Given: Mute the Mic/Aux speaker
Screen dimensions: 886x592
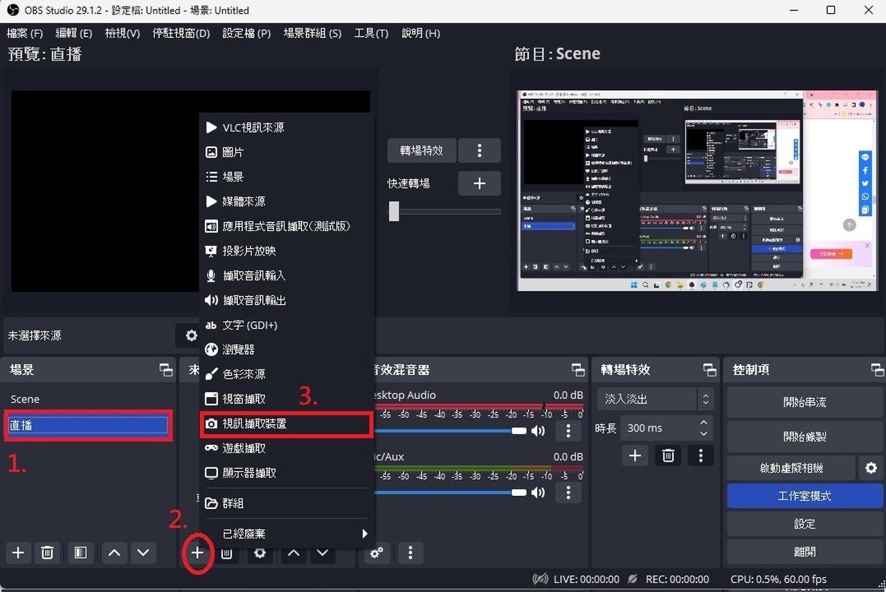Looking at the screenshot, I should (538, 492).
